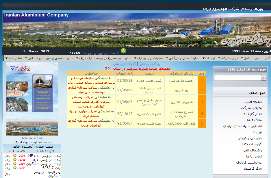Viewport: 271px width, 178px height.
Task: Click the منو اصلي sidebar heading
Action: pyautogui.click(x=257, y=93)
